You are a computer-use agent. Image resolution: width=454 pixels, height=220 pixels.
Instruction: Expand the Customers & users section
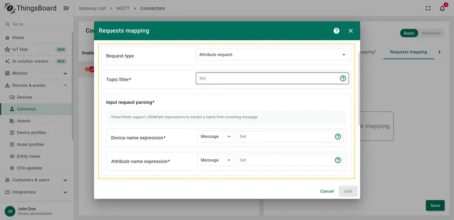click(65, 180)
